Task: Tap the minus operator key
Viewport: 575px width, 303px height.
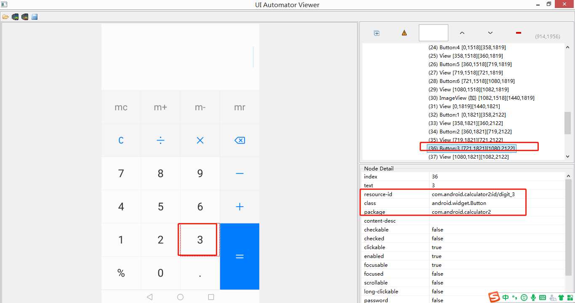Action: [x=240, y=173]
